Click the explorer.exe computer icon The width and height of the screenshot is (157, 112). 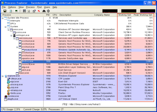tap(6, 76)
